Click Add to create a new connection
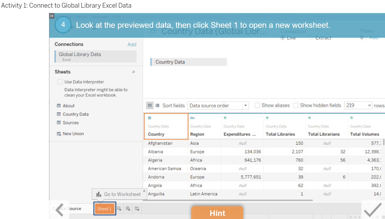 [132, 44]
